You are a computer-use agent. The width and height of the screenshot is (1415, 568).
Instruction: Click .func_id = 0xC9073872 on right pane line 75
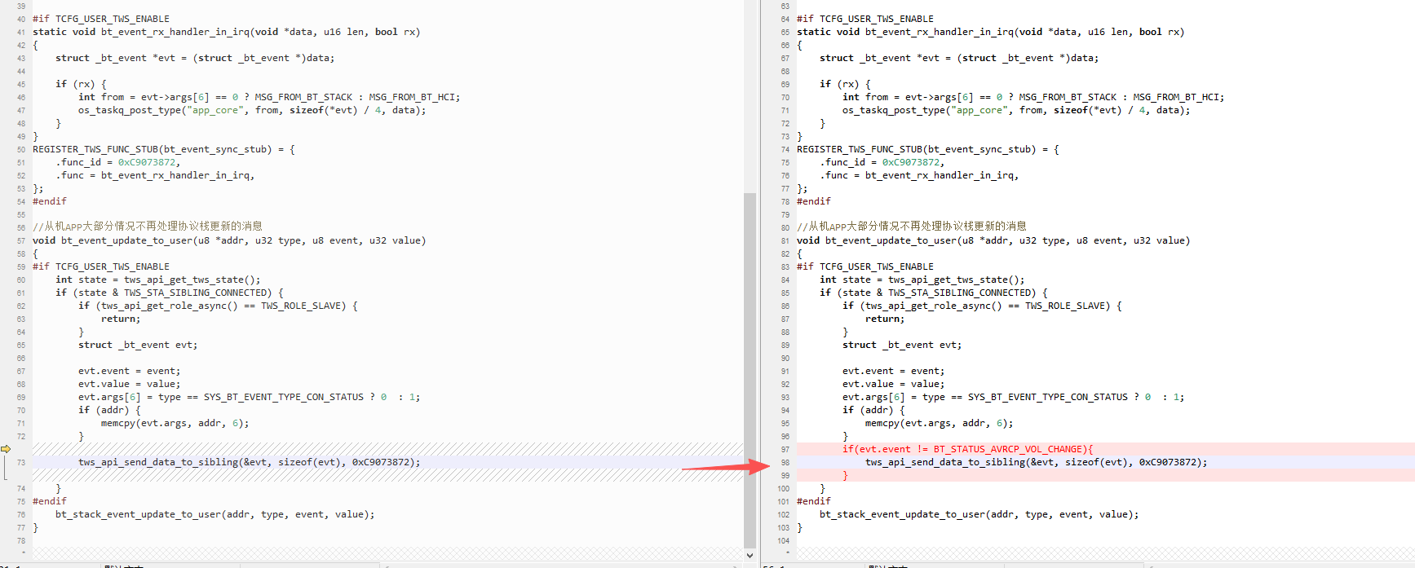[x=883, y=162]
